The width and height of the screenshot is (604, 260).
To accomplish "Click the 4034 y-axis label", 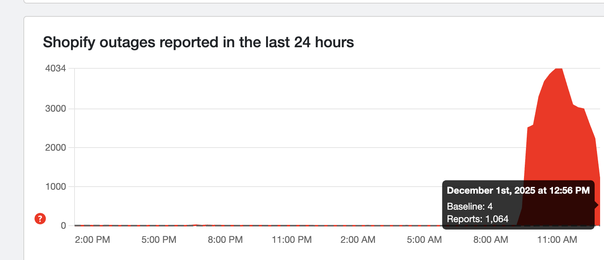I will (x=56, y=69).
